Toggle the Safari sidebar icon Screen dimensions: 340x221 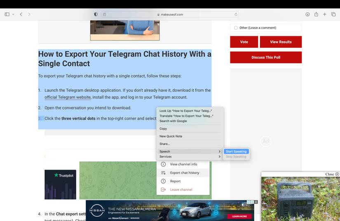click(7, 14)
